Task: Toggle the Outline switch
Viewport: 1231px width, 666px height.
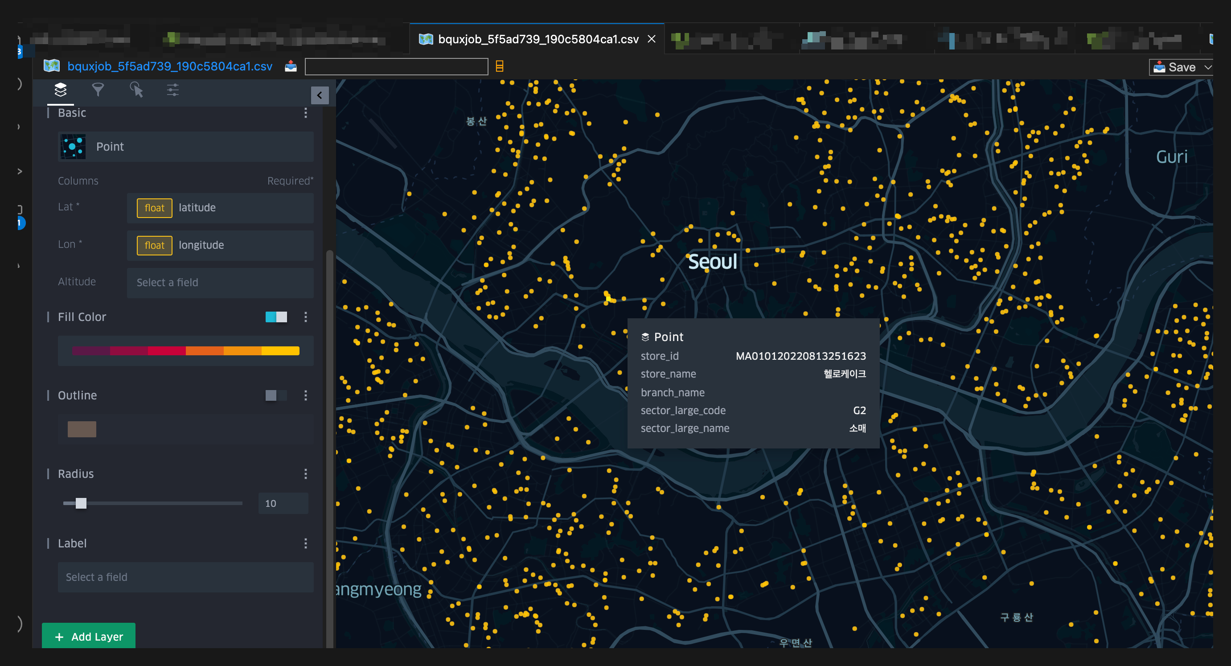Action: pos(276,395)
